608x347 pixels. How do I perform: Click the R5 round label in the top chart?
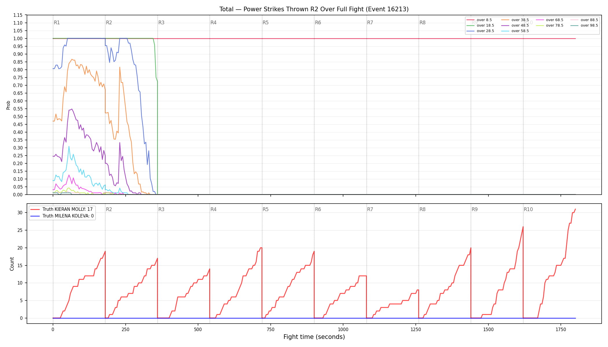(265, 23)
